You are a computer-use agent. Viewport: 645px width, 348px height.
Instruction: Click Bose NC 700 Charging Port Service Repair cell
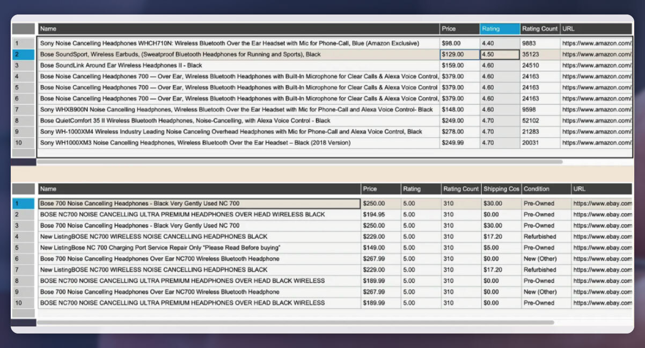tap(199, 248)
